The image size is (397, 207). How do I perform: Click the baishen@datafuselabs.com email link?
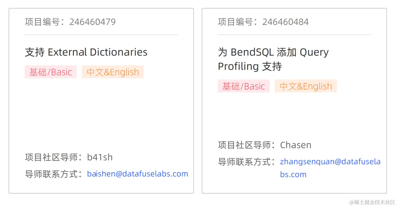[x=137, y=174]
